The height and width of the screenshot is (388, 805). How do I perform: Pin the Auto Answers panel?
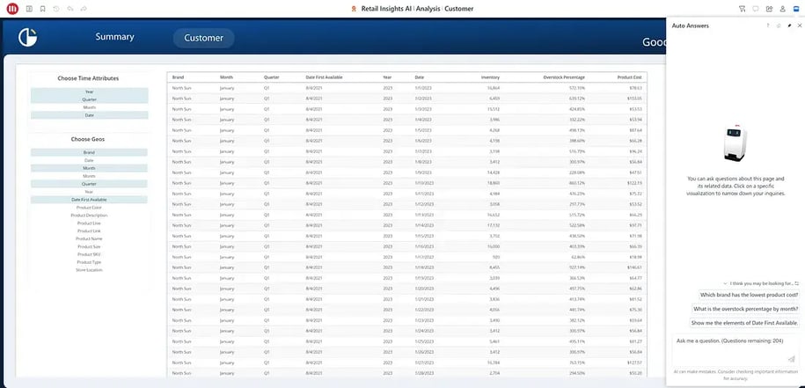click(789, 26)
